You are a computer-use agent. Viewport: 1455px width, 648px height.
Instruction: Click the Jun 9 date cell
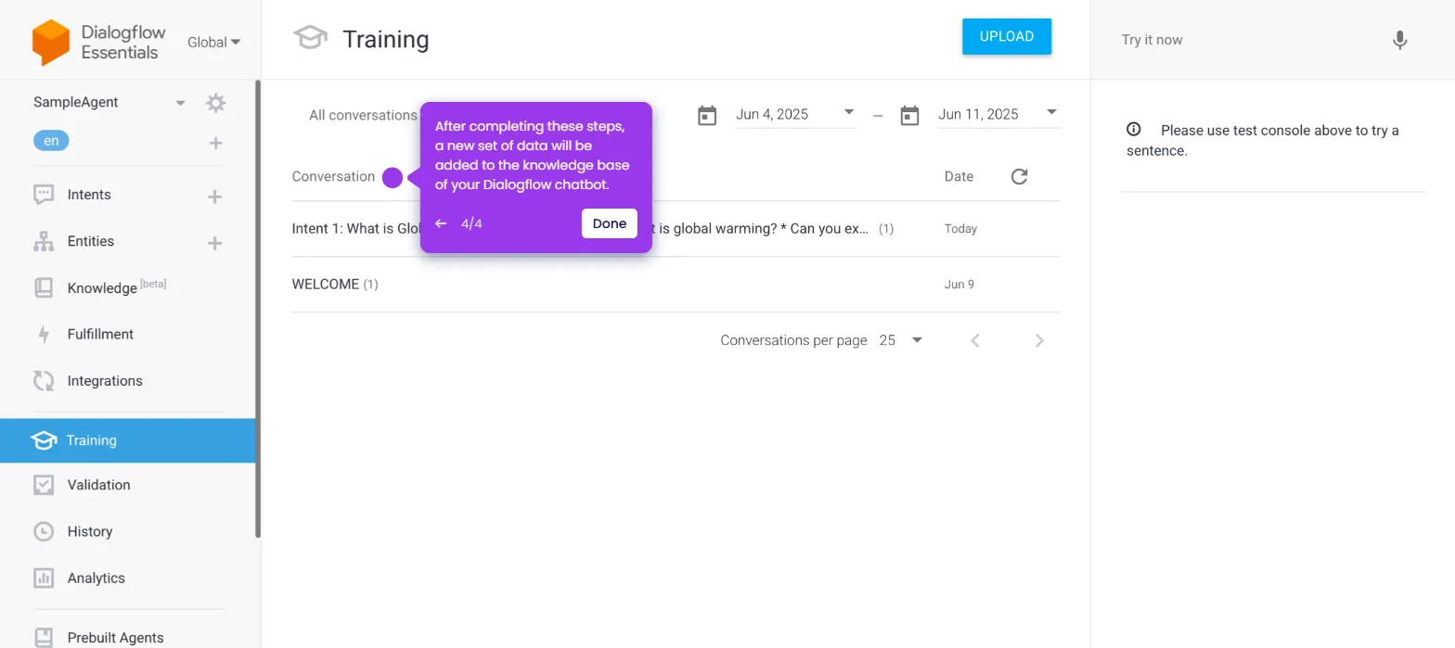coord(959,285)
